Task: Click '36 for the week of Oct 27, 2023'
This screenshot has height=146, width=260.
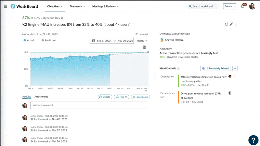Action: tap(48, 130)
